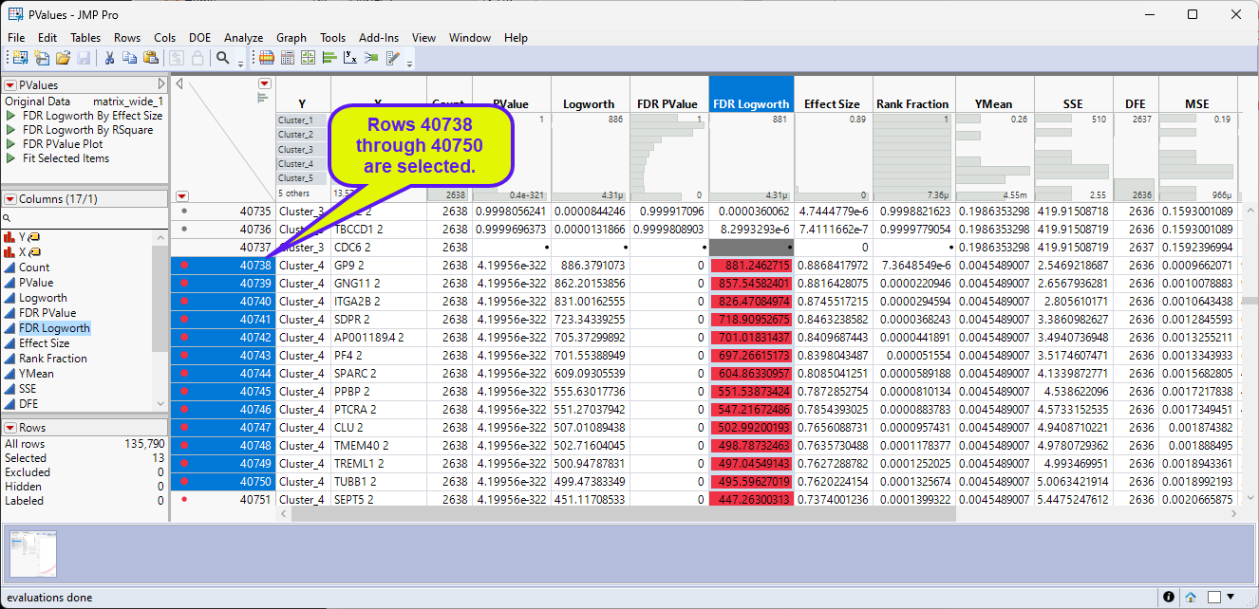This screenshot has height=609, width=1259.
Task: Open the PValues table red triangle menu
Action: coord(10,85)
